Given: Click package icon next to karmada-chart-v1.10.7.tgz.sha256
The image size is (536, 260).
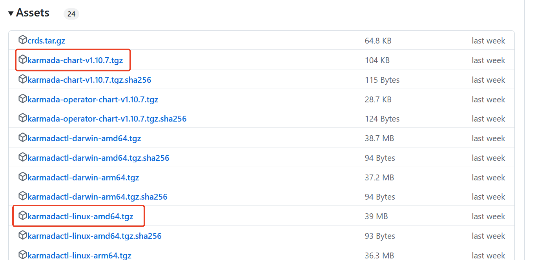Looking at the screenshot, I should pos(22,79).
